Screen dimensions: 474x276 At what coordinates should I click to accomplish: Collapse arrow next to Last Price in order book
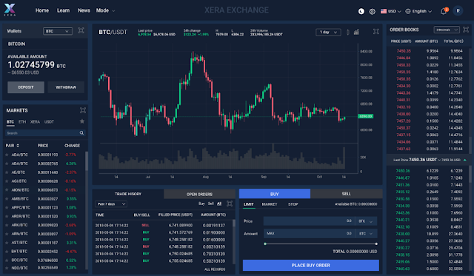pyautogui.click(x=465, y=160)
